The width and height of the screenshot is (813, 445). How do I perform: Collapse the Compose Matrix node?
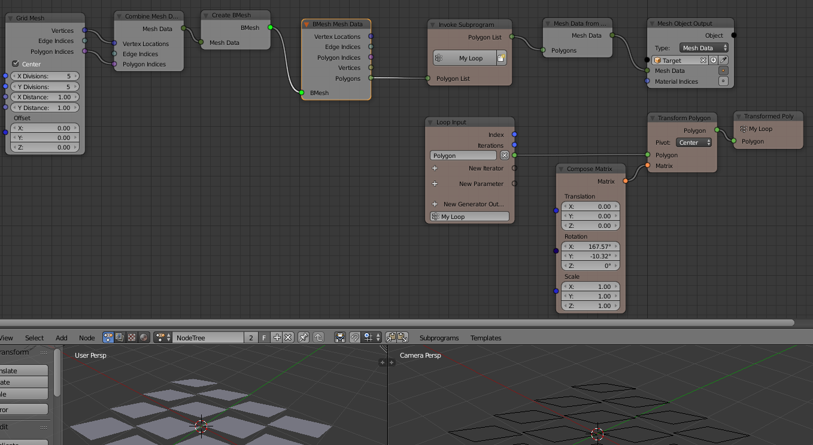tap(562, 169)
